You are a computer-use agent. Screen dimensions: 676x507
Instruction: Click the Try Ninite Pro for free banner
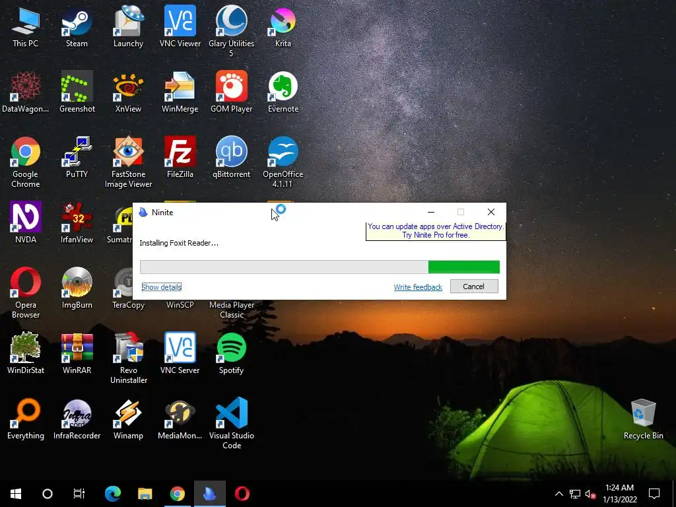[x=436, y=230]
